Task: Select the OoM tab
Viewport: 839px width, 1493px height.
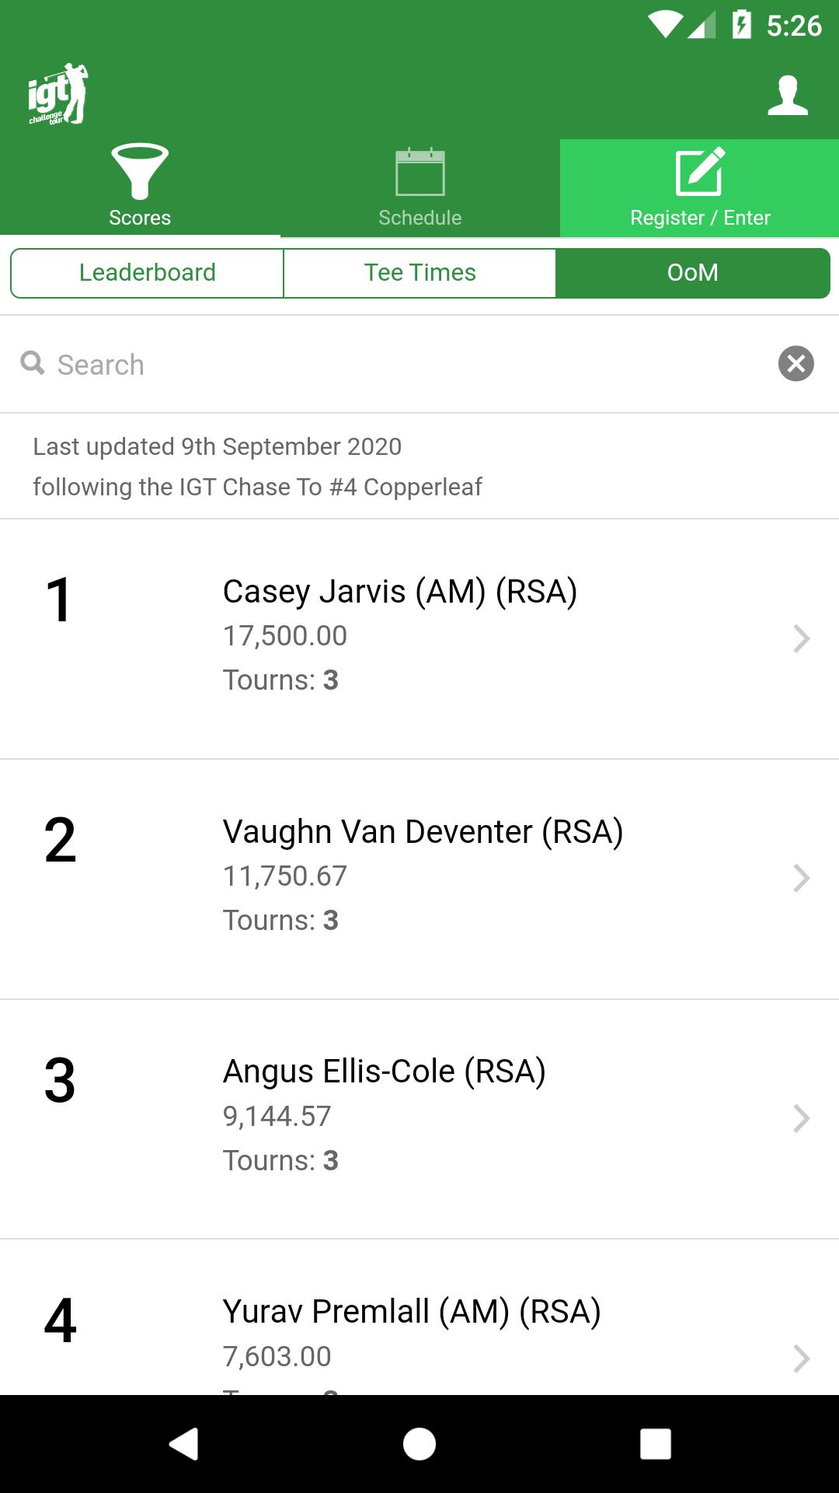Action: pos(693,273)
